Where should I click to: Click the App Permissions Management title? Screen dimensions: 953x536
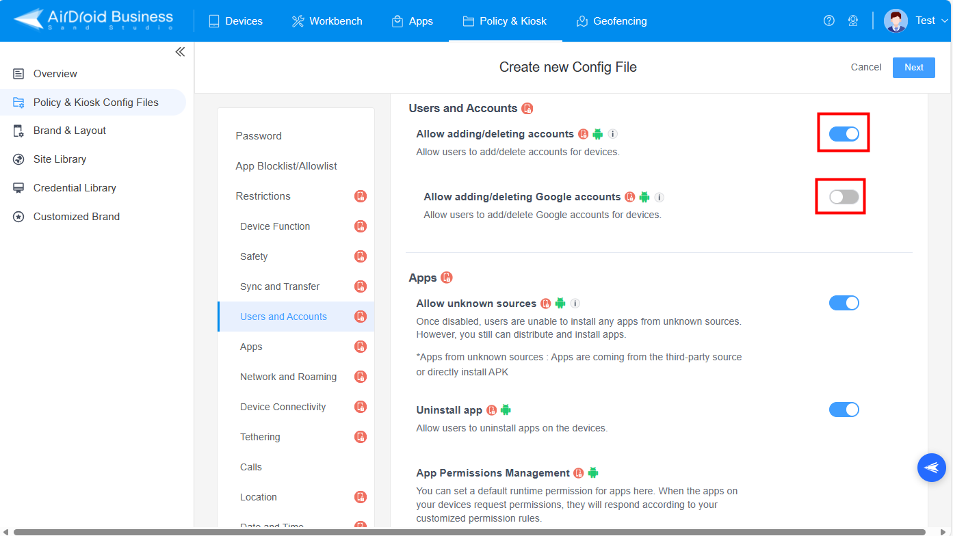pos(493,473)
